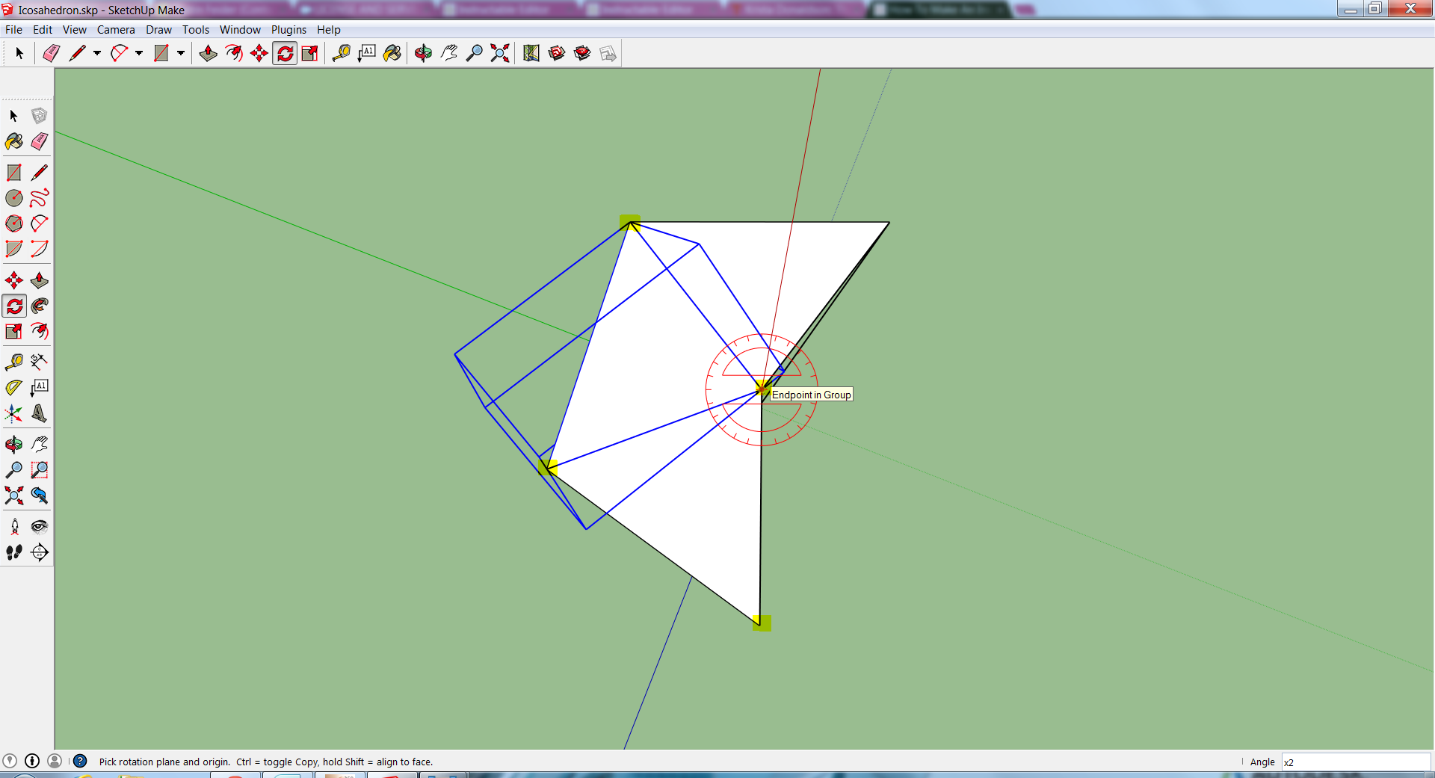Click Make Component in the side toolbar

[x=40, y=116]
